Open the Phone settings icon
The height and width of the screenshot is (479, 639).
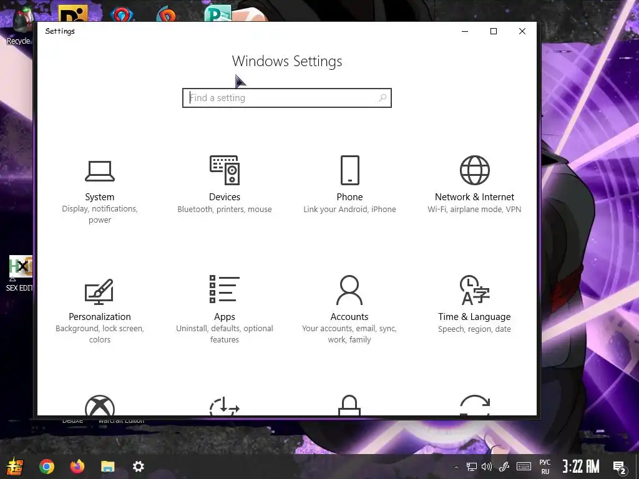(349, 170)
